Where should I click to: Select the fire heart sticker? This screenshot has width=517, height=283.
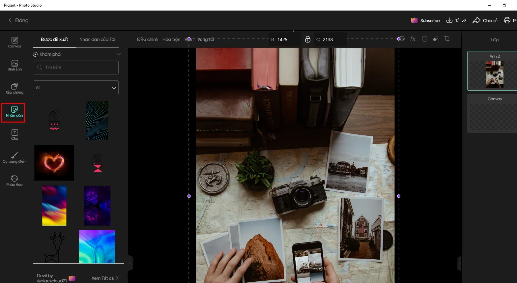click(x=54, y=163)
